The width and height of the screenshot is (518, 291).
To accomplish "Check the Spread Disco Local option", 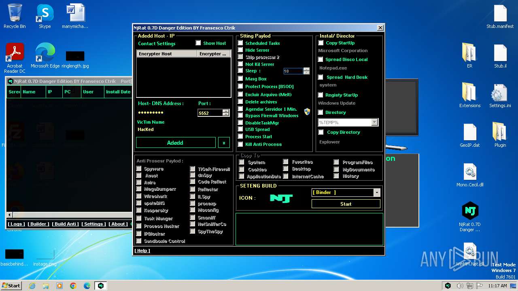I will (321, 59).
